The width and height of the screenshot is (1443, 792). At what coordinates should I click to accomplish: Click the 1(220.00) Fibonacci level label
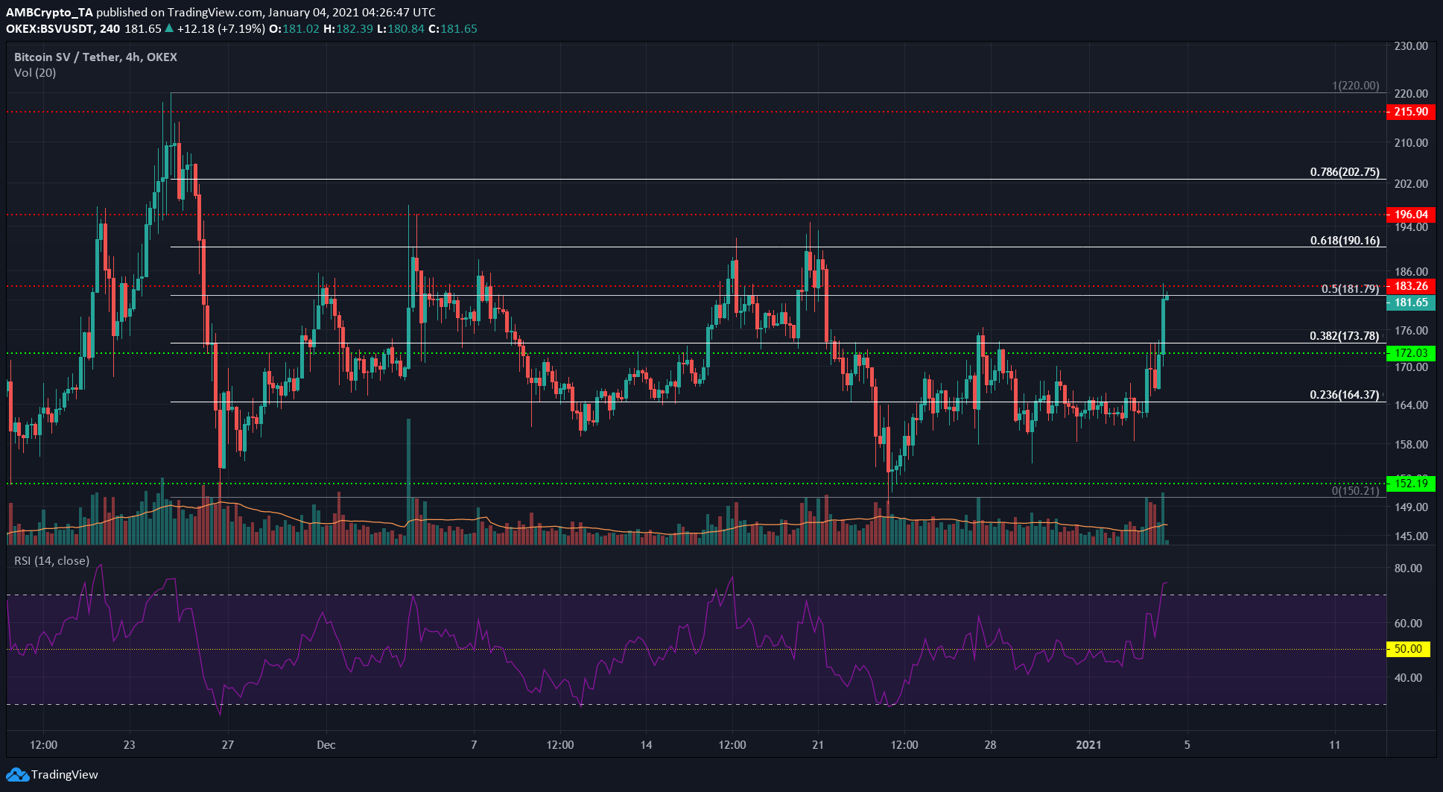tap(1356, 86)
